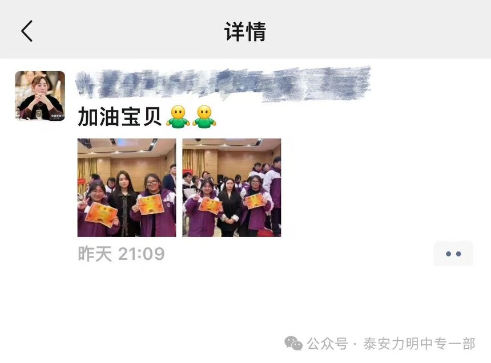Open the two-dot like/comment menu

(453, 254)
